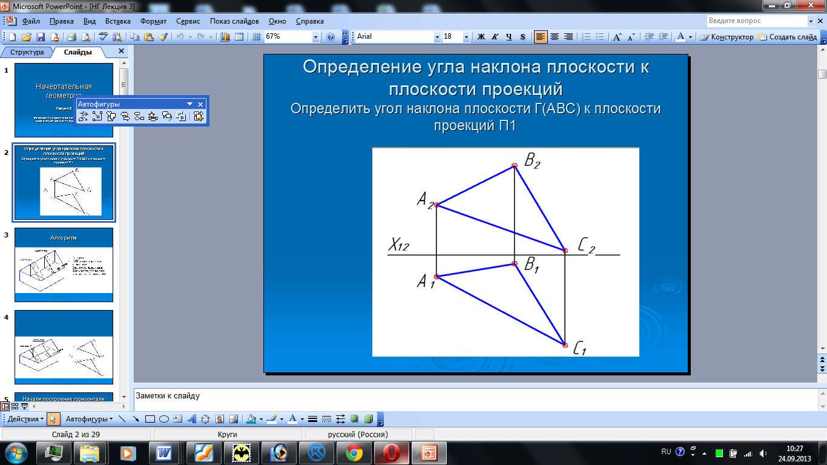Open the Показ слайдов menu

point(235,21)
